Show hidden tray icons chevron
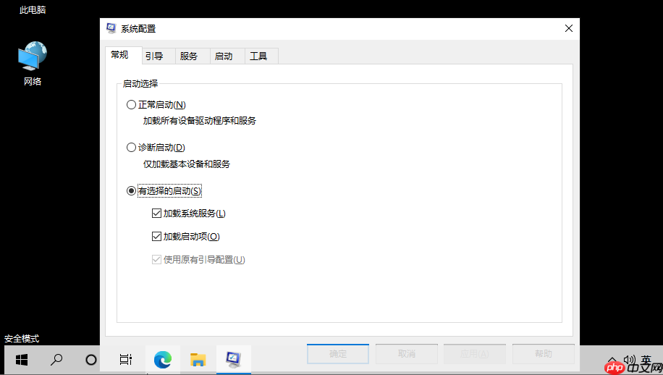 tap(612, 361)
